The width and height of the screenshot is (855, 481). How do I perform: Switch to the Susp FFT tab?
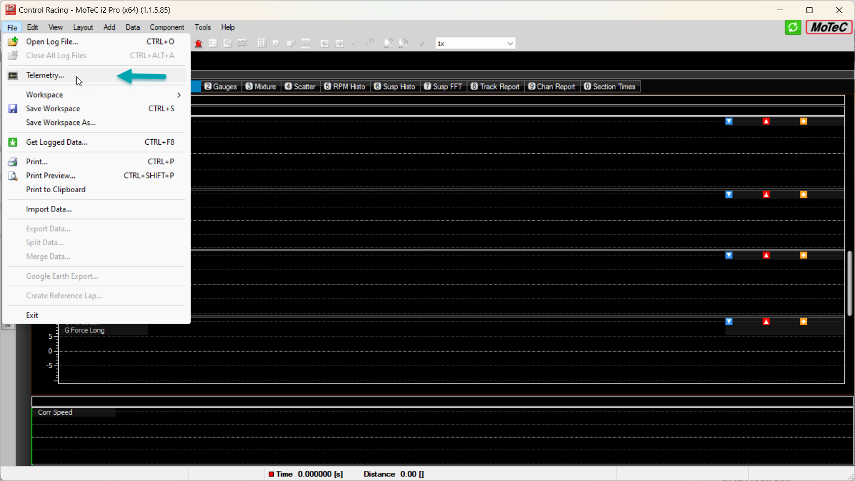pyautogui.click(x=444, y=86)
